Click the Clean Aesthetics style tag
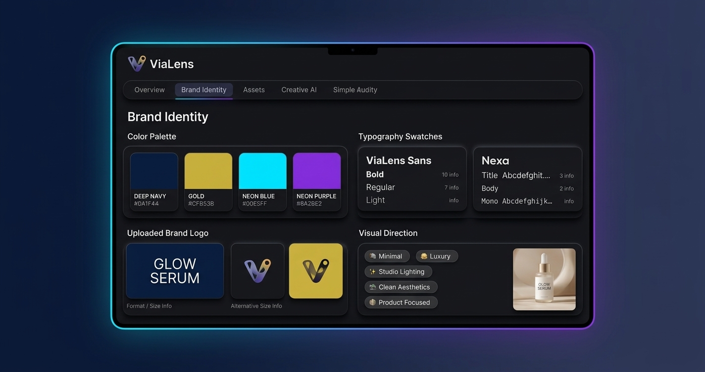Screen dimensions: 705x372 [401, 287]
